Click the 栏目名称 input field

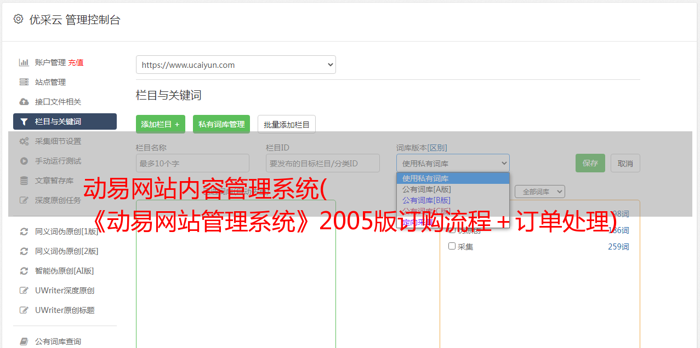pos(192,163)
